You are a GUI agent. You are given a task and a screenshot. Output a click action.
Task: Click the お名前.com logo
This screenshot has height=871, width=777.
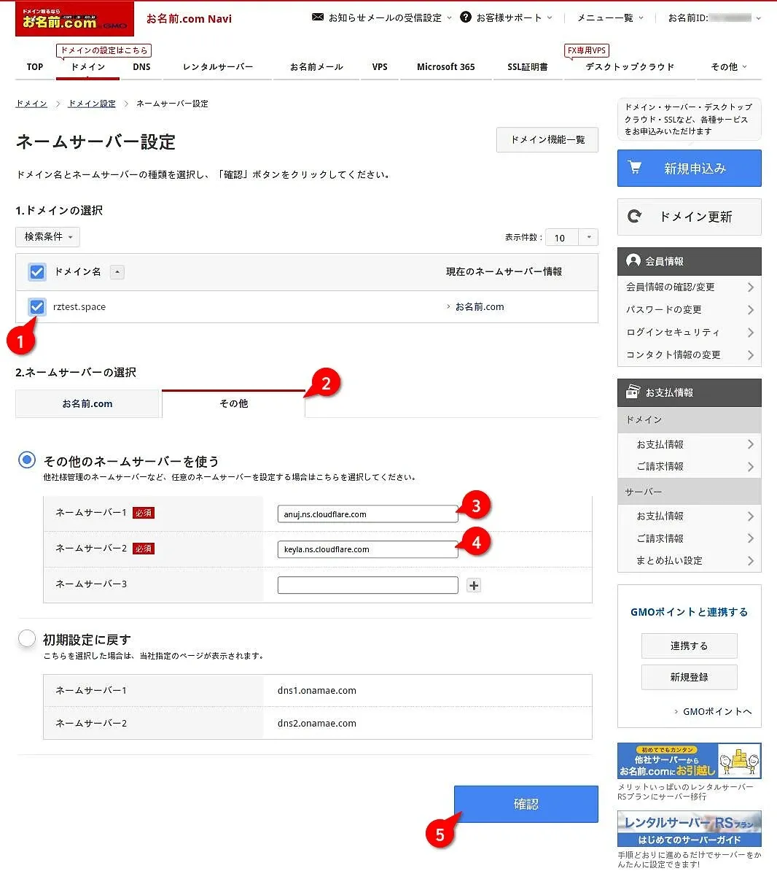pos(74,19)
